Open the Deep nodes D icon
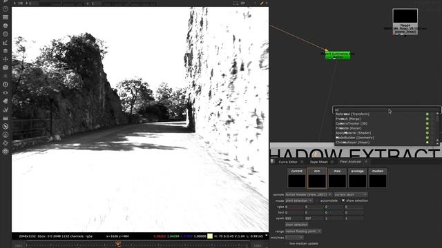 click(x=6, y=84)
